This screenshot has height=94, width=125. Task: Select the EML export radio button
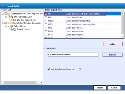tap(46, 28)
